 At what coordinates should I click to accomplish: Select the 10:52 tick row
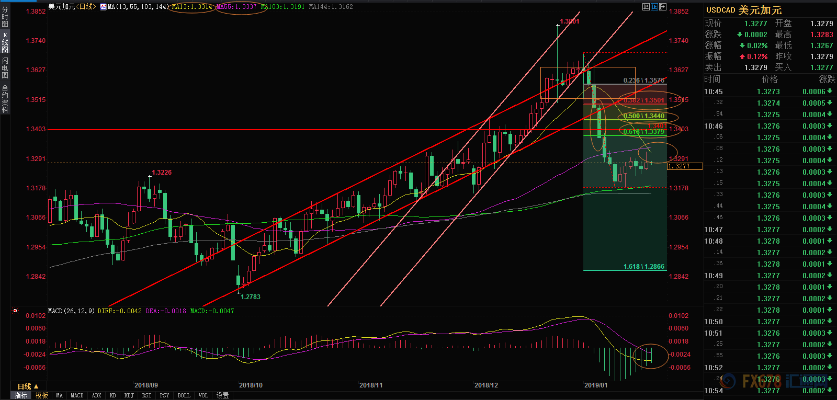point(770,368)
